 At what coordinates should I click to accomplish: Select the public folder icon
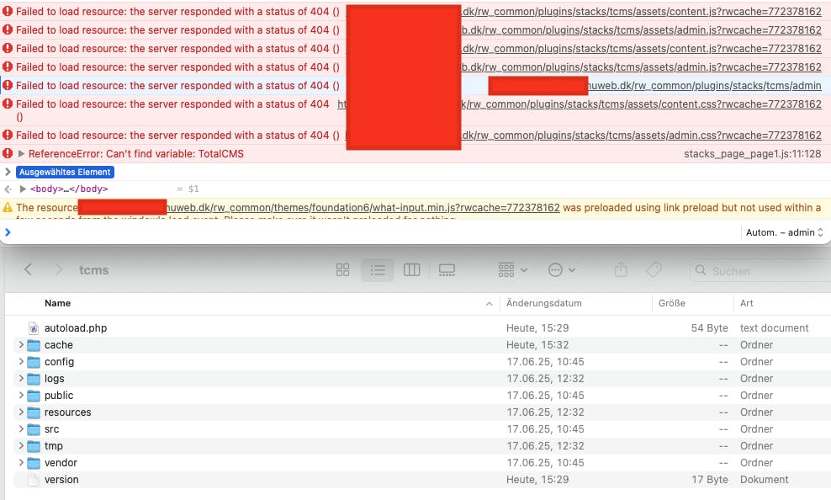coord(34,396)
